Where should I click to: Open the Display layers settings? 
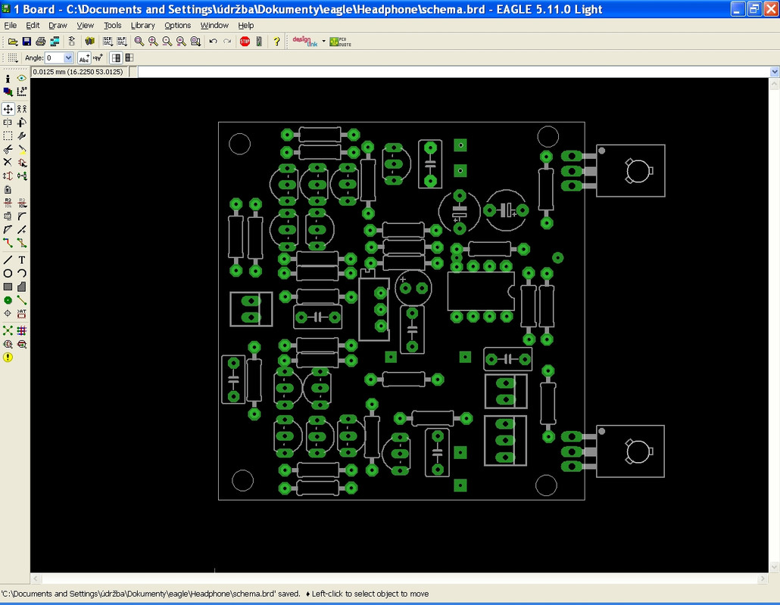pyautogui.click(x=8, y=92)
